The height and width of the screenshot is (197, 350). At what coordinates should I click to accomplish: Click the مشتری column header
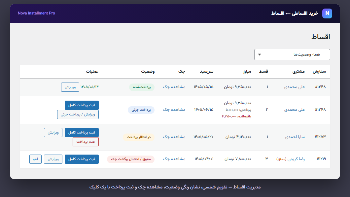coord(299,71)
